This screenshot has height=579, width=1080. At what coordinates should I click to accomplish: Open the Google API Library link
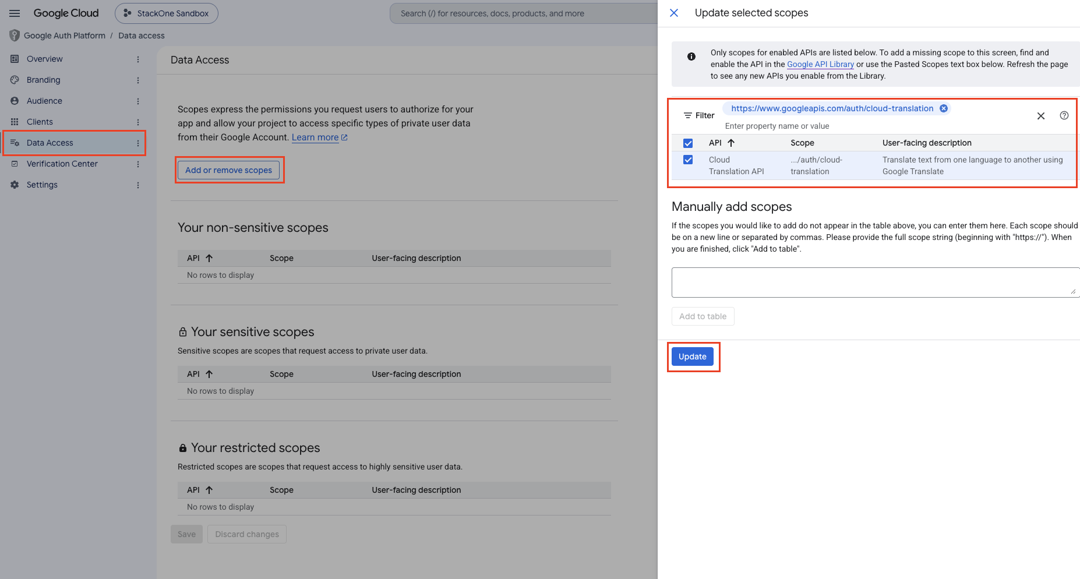pyautogui.click(x=820, y=64)
